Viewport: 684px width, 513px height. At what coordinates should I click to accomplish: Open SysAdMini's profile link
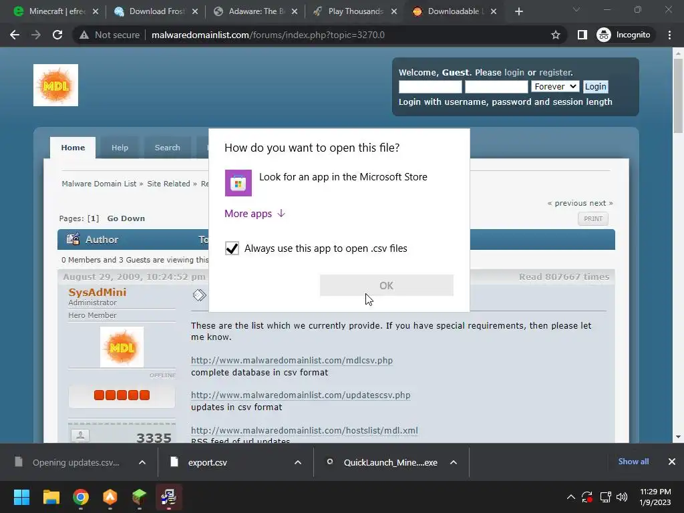coord(98,293)
